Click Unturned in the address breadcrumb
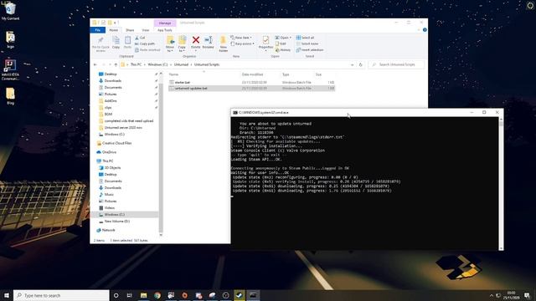 (x=181, y=64)
